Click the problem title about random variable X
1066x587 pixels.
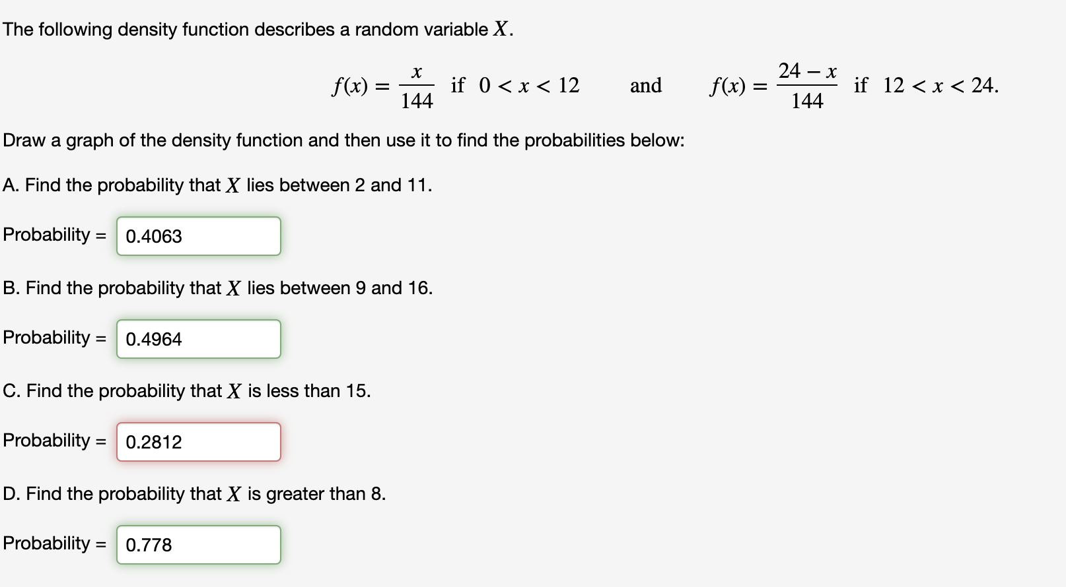256,29
